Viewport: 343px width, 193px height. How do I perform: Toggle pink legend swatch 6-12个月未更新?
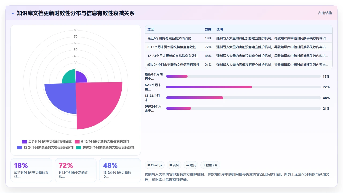77,142
